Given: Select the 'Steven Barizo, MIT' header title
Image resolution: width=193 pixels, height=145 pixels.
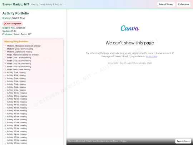Looking at the screenshot, I should [x=16, y=4].
